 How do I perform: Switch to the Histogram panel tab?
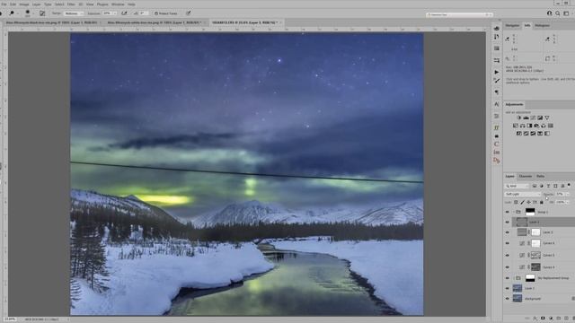point(542,26)
